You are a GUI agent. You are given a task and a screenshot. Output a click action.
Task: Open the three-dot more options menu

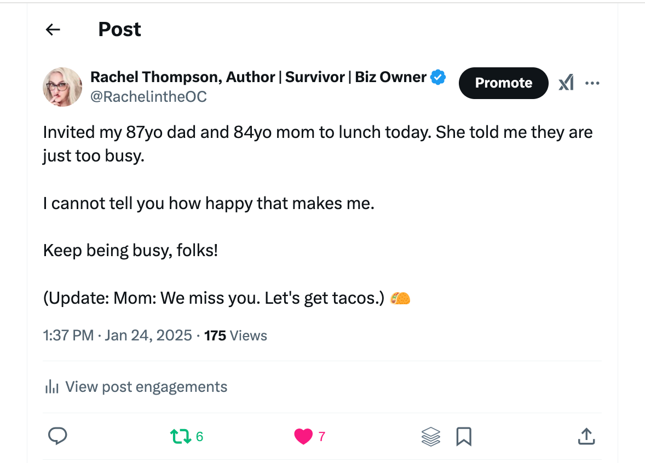[592, 83]
